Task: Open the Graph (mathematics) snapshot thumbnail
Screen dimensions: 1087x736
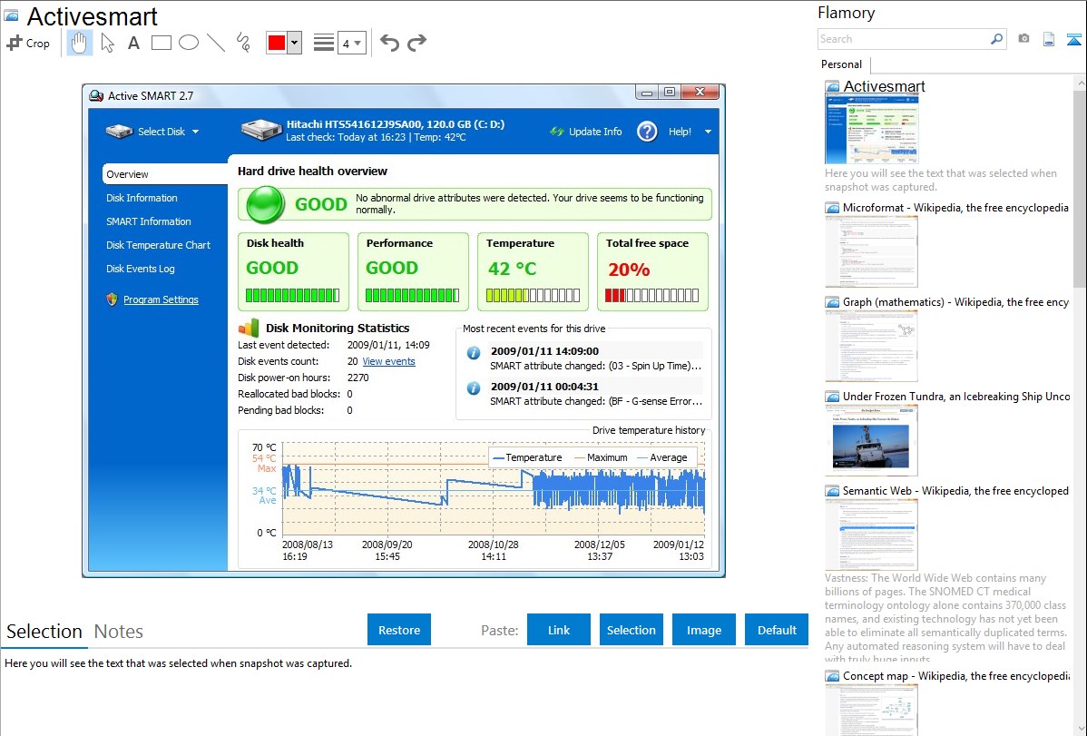Action: pyautogui.click(x=871, y=346)
